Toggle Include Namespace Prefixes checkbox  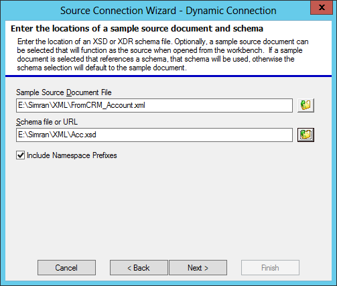(x=20, y=155)
